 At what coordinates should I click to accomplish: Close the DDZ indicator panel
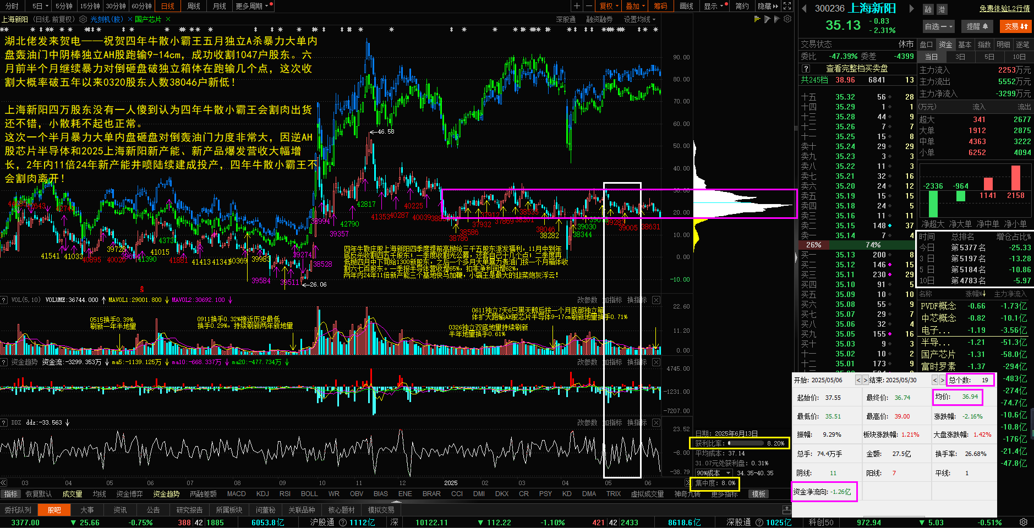click(x=656, y=422)
